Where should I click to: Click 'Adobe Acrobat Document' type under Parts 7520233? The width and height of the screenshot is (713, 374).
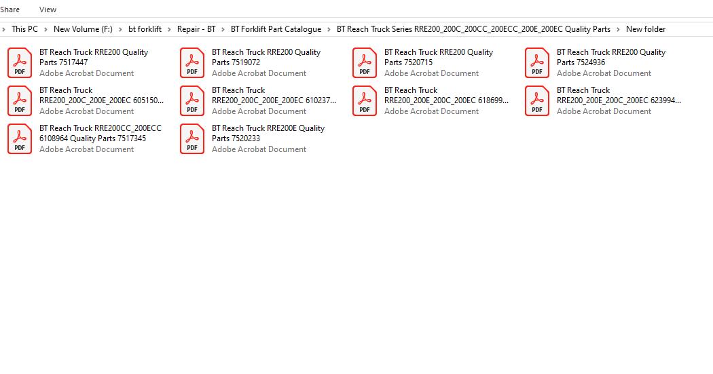pyautogui.click(x=259, y=149)
